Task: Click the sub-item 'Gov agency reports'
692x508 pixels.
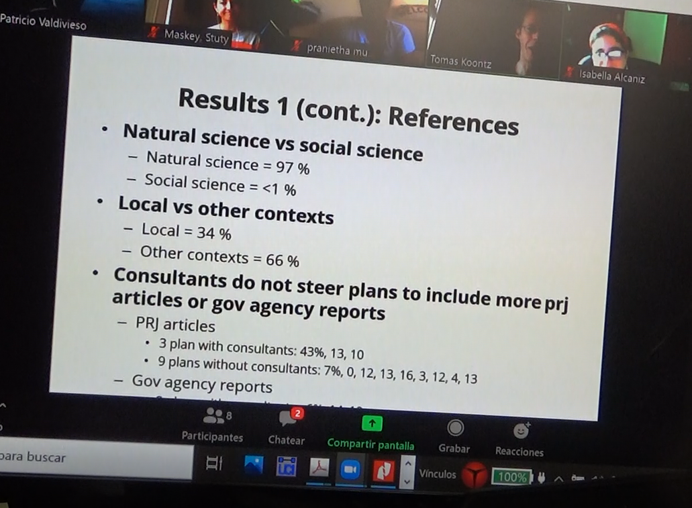Action: [x=202, y=384]
